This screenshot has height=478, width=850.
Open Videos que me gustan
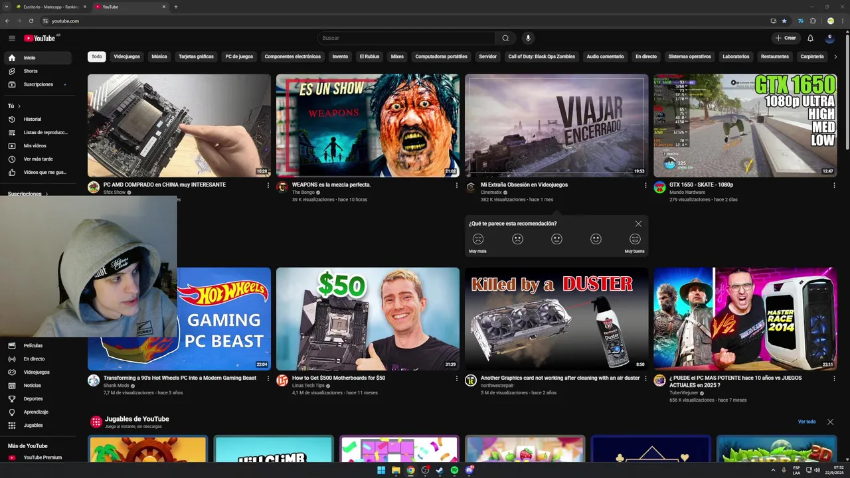pyautogui.click(x=37, y=173)
